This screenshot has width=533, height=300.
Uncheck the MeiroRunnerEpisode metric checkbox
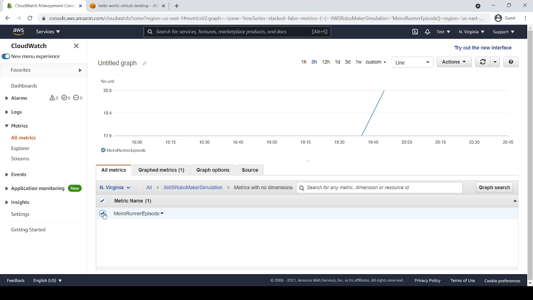coord(102,213)
